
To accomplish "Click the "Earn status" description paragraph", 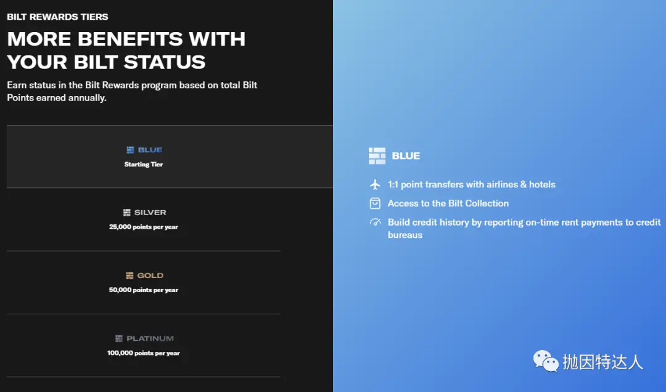I will [x=132, y=91].
